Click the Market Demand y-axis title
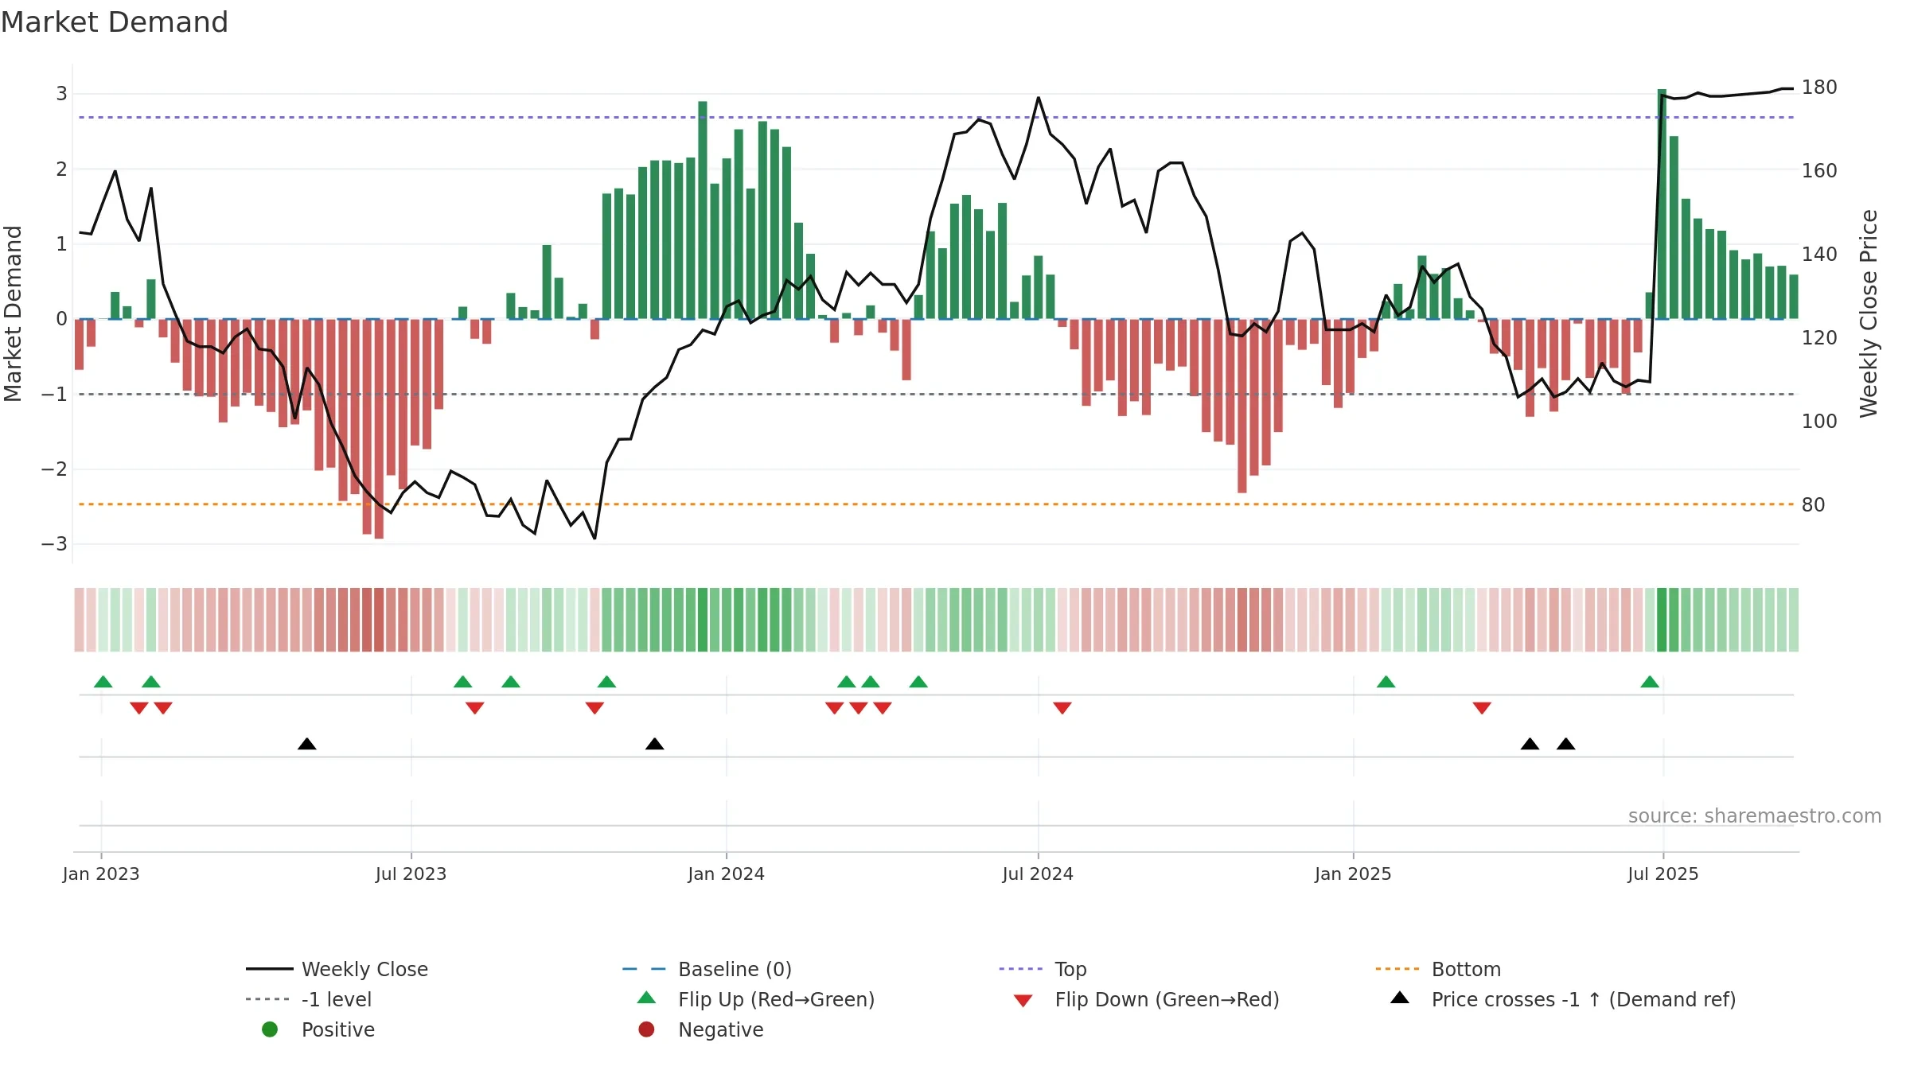This screenshot has height=1074, width=1910. [x=13, y=313]
